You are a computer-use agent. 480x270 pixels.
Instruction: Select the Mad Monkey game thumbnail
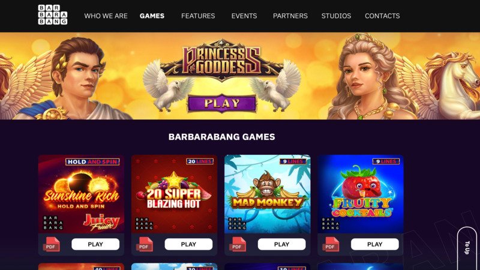tap(267, 194)
